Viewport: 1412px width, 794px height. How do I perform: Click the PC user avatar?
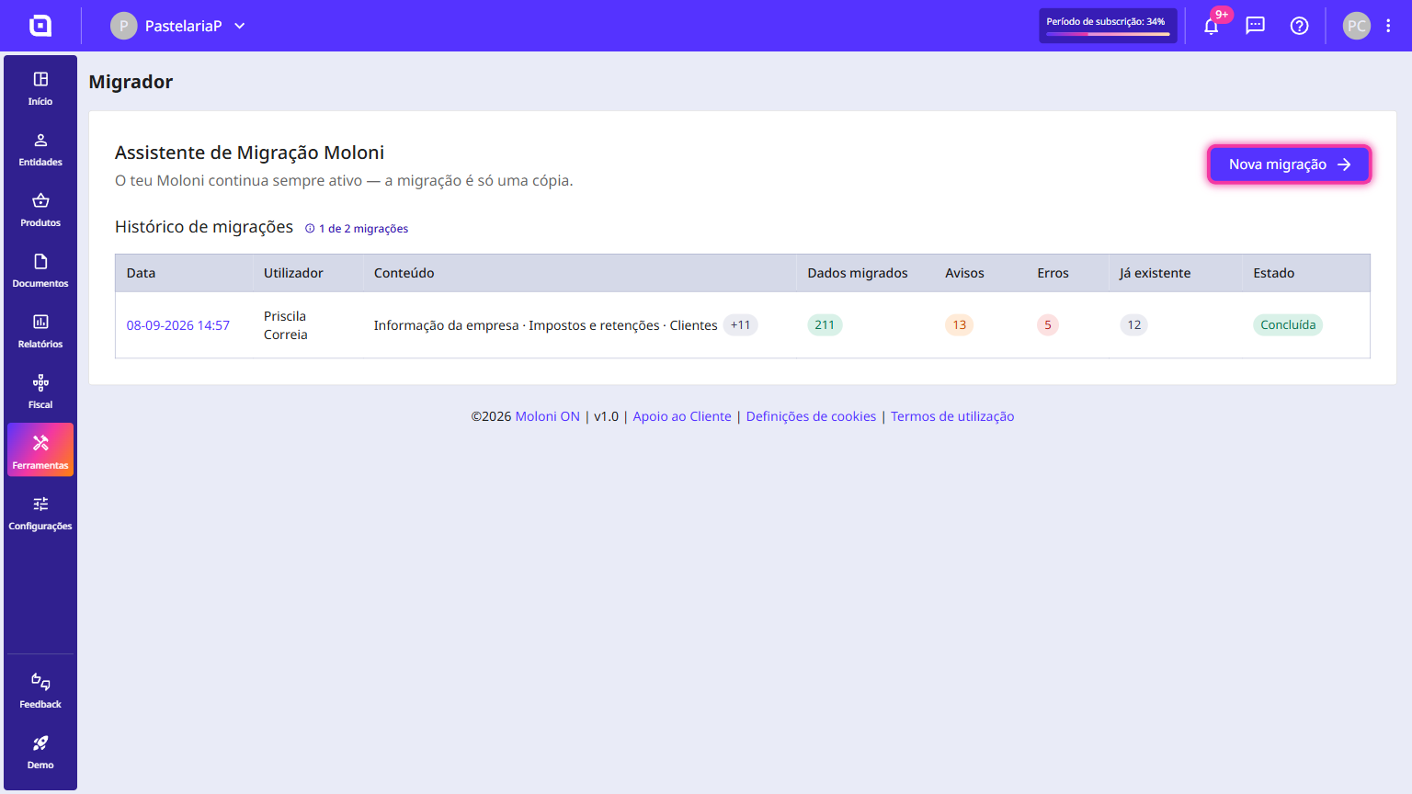(x=1357, y=26)
